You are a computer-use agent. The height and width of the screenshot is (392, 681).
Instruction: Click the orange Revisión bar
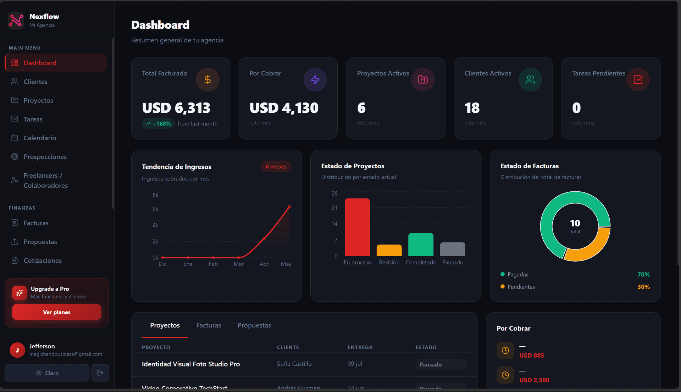(389, 250)
